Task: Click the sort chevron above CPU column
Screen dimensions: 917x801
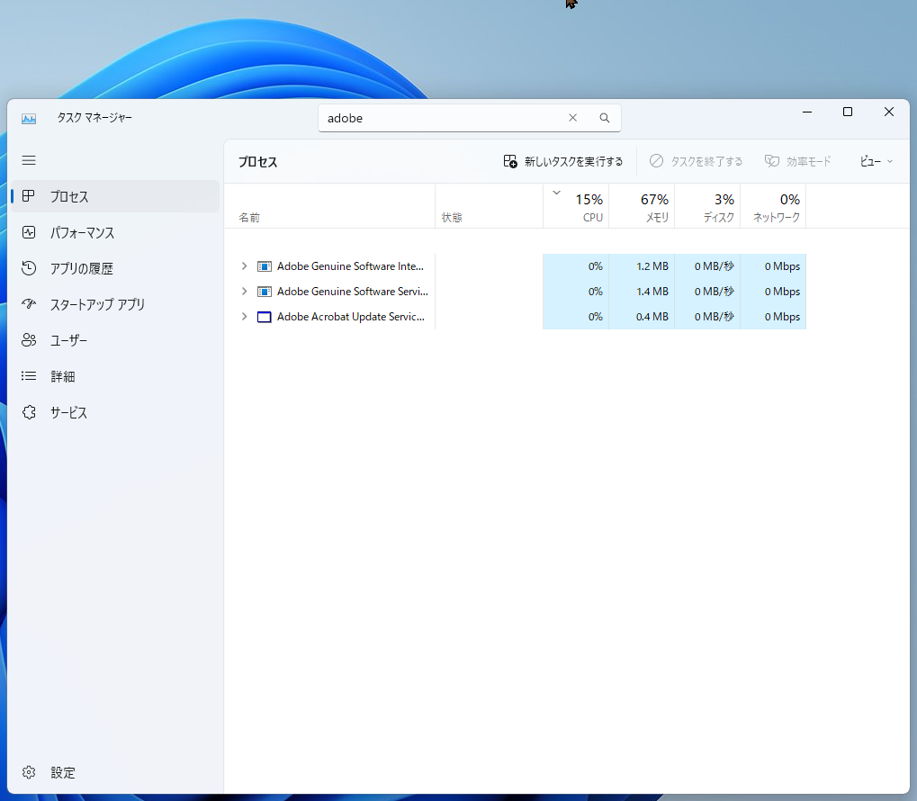Action: [557, 193]
